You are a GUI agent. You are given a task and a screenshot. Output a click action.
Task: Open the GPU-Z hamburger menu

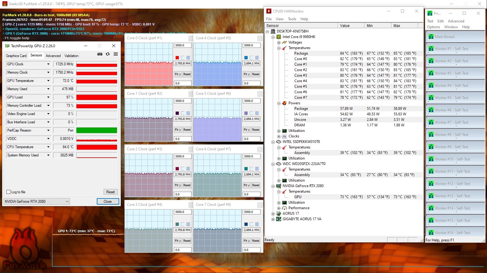tap(116, 54)
